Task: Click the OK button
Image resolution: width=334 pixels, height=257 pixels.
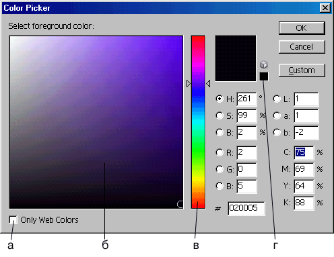Action: coord(302,28)
